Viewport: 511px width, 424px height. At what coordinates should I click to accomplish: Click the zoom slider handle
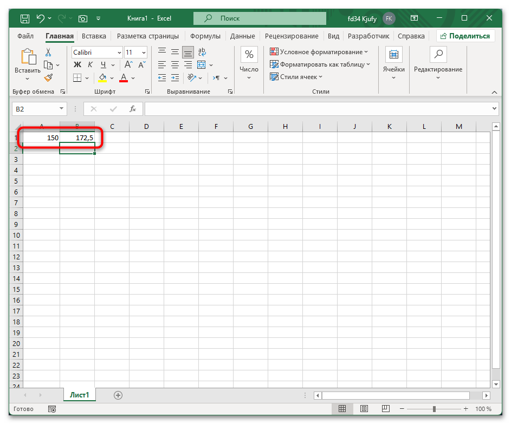click(x=434, y=409)
